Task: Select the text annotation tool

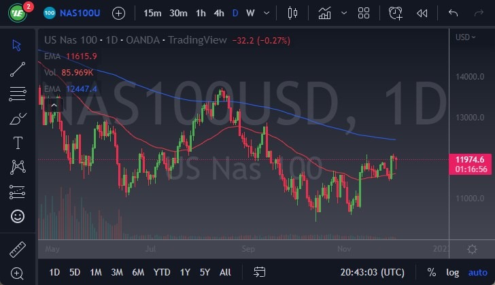Action: pos(17,143)
